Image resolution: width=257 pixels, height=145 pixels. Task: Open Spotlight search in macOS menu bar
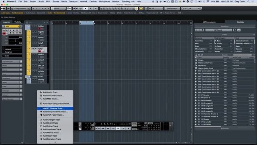249,1
